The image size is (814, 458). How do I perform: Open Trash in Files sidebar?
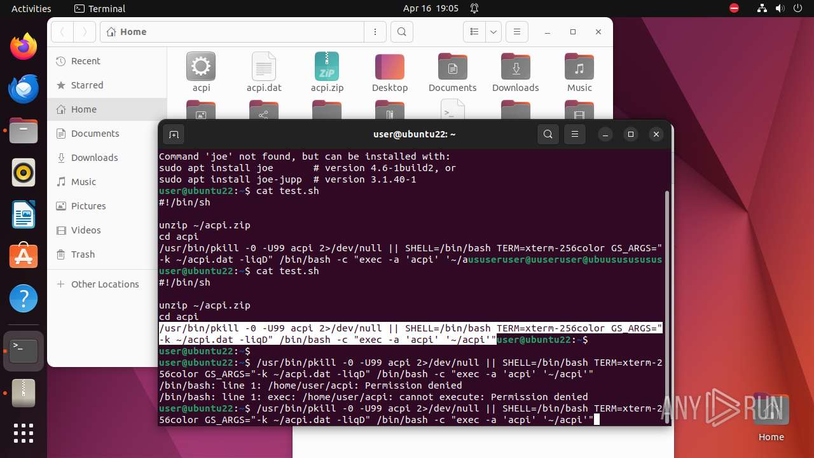pos(107,254)
